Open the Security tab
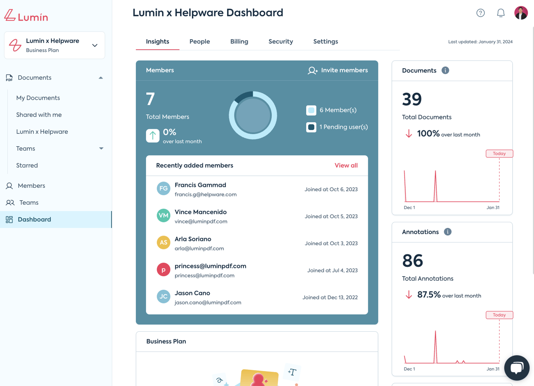Viewport: 534px width, 386px height. [x=281, y=42]
